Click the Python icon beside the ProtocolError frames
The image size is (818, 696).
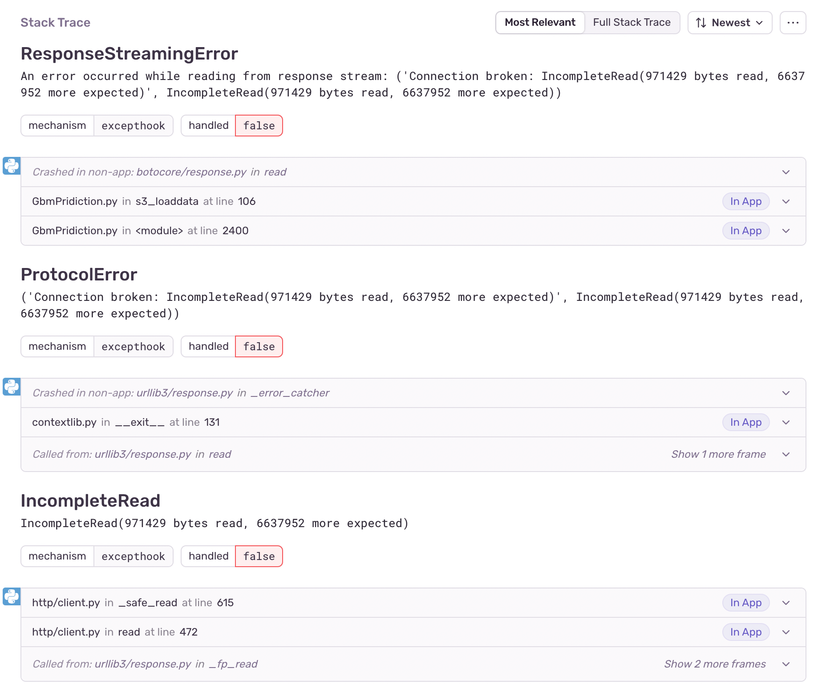[12, 387]
